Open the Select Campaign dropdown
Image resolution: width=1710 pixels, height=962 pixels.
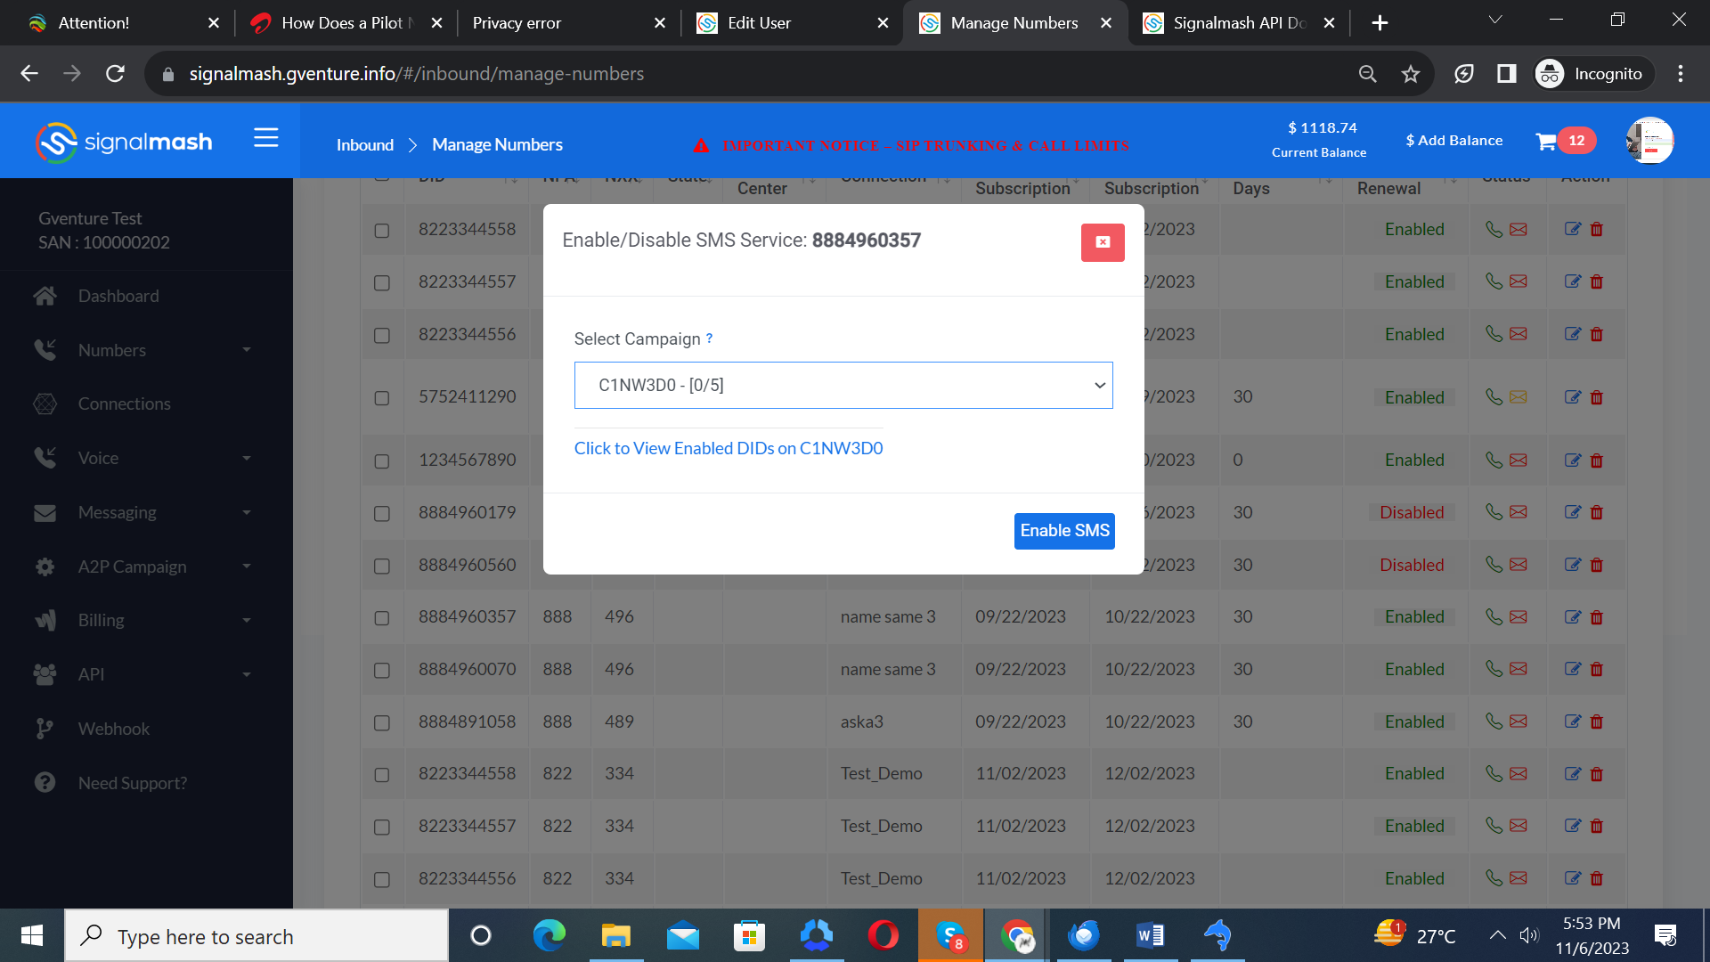tap(843, 385)
